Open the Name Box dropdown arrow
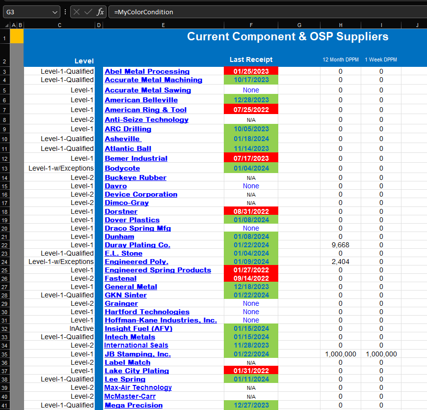The image size is (427, 410). [55, 12]
